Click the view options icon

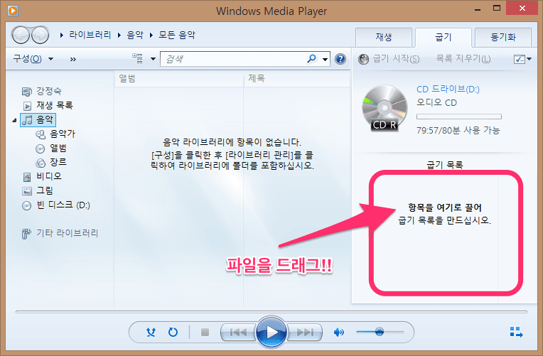point(137,58)
